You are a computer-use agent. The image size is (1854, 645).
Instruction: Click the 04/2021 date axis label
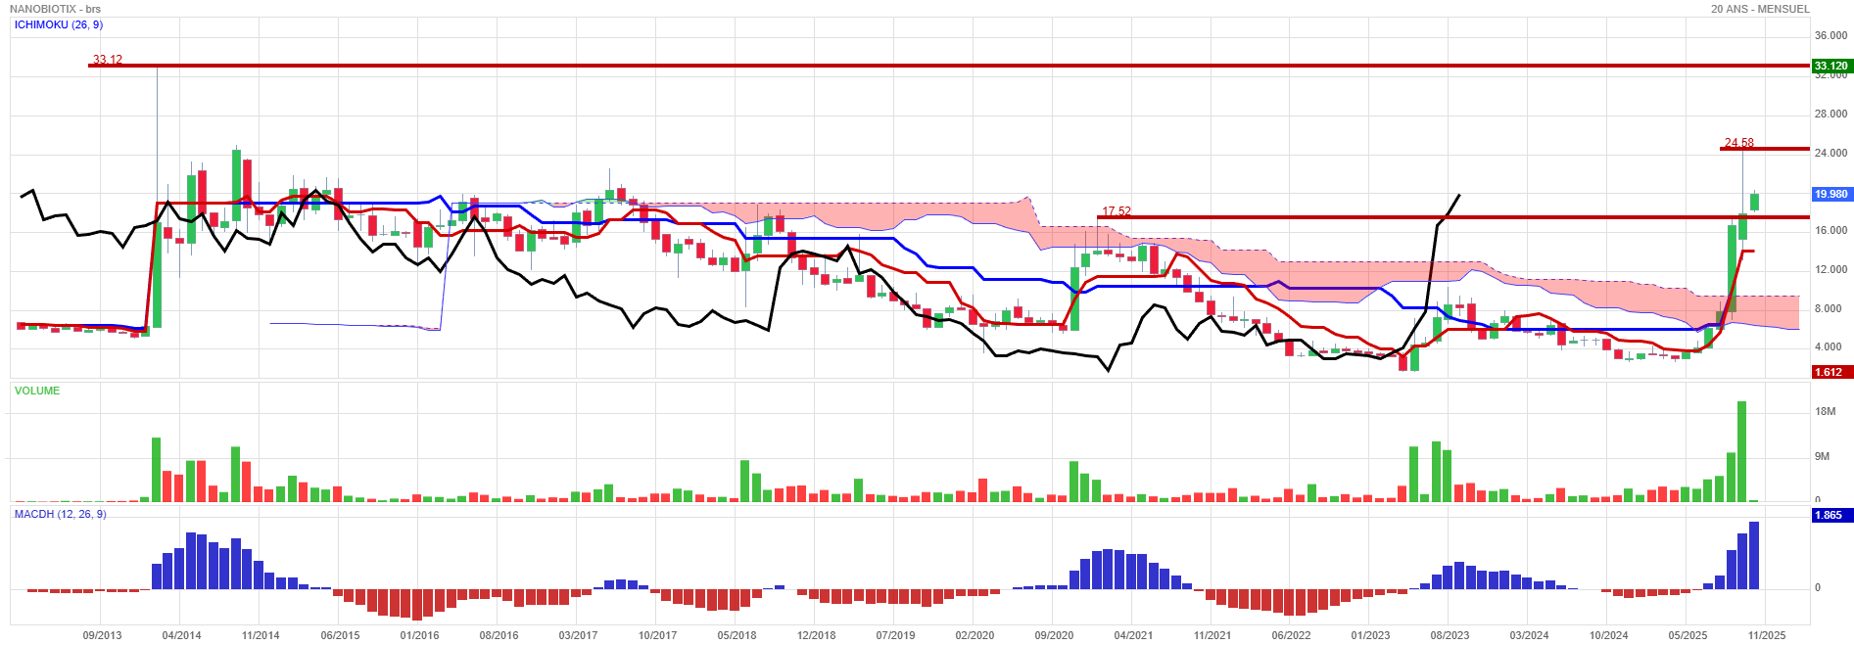pos(1133,635)
